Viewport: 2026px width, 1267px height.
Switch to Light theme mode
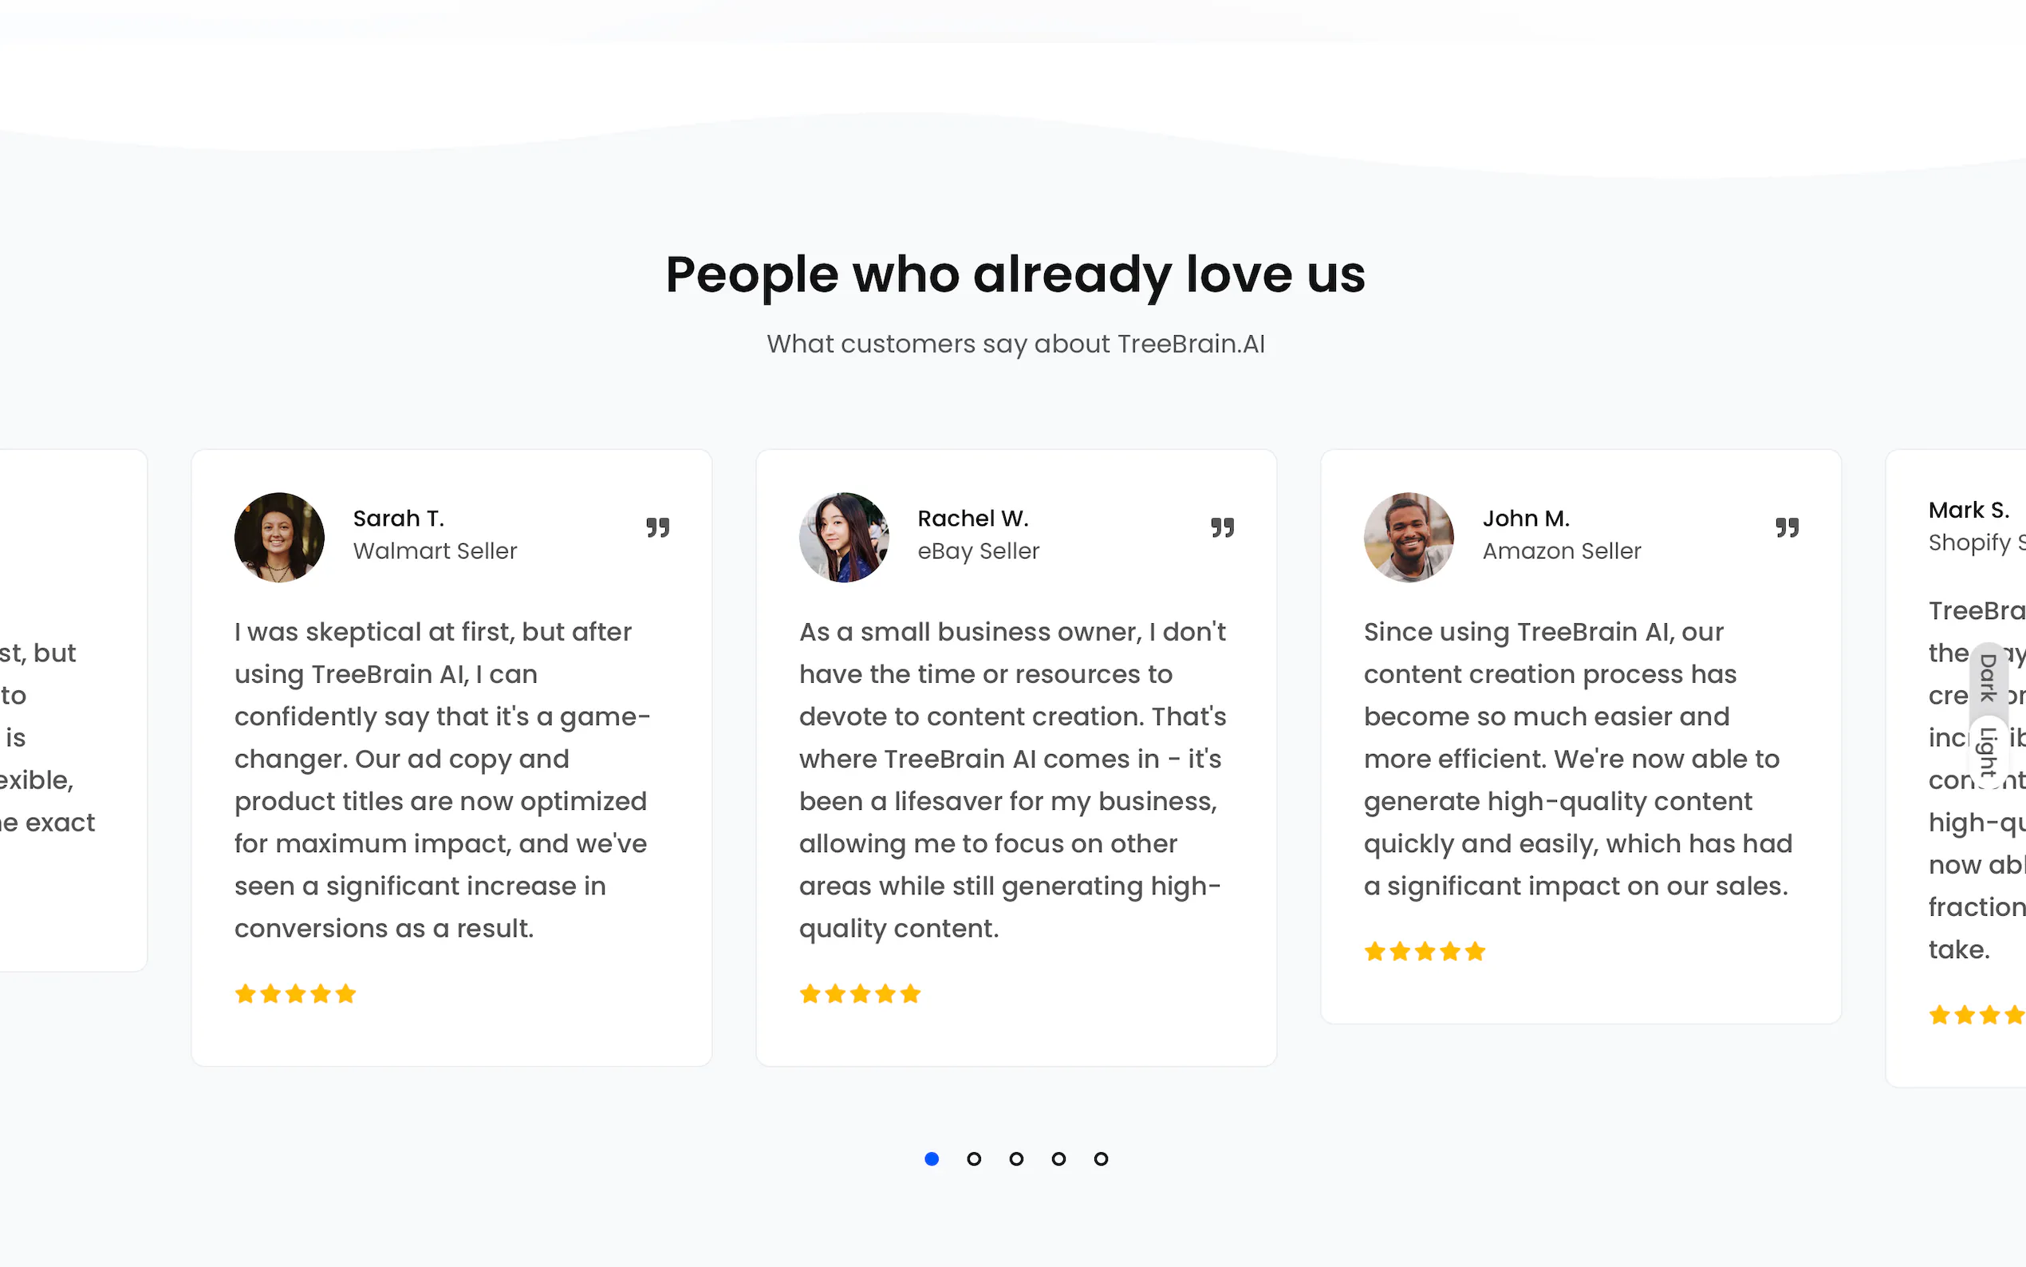tap(1989, 751)
